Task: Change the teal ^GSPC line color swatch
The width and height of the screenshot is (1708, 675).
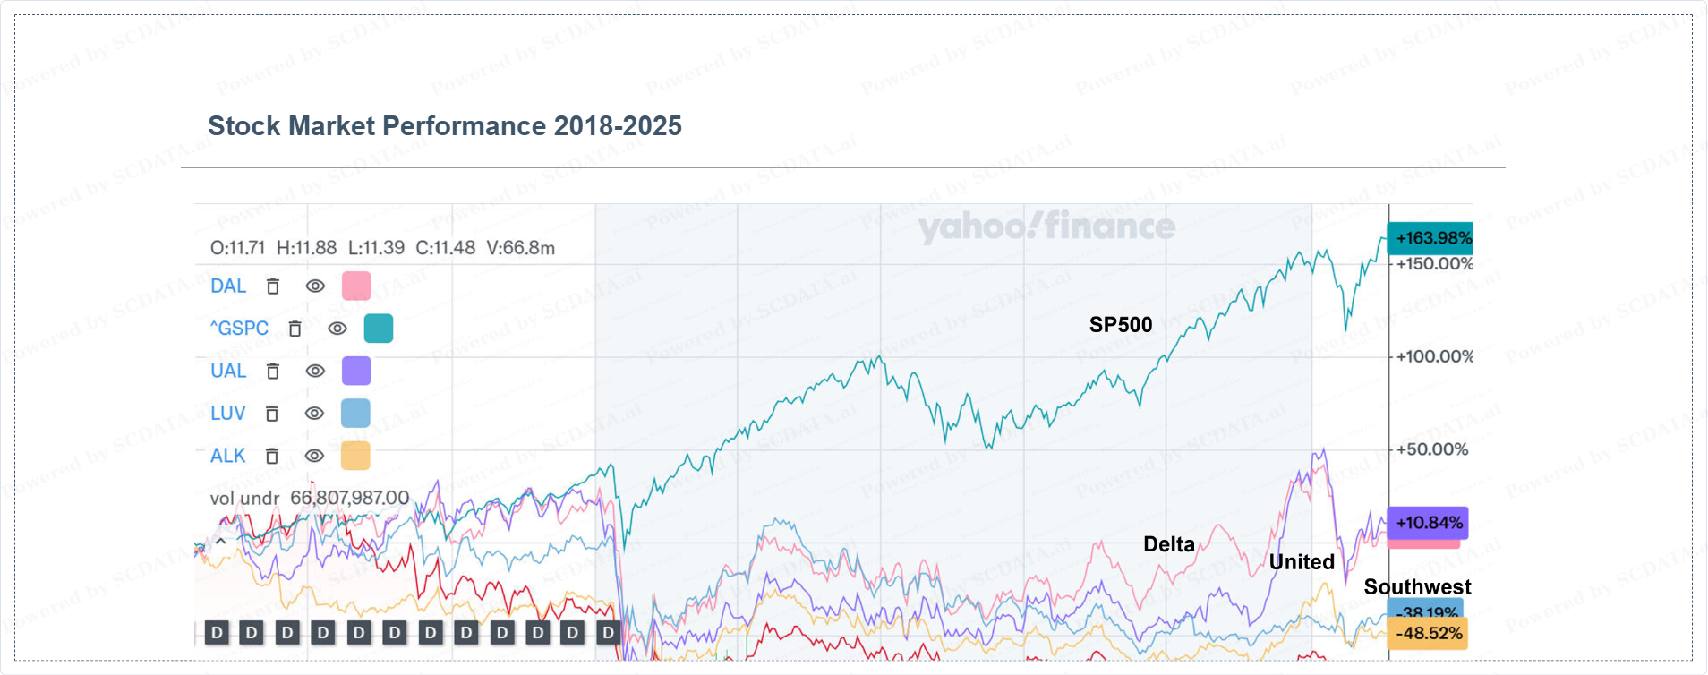Action: pos(379,329)
